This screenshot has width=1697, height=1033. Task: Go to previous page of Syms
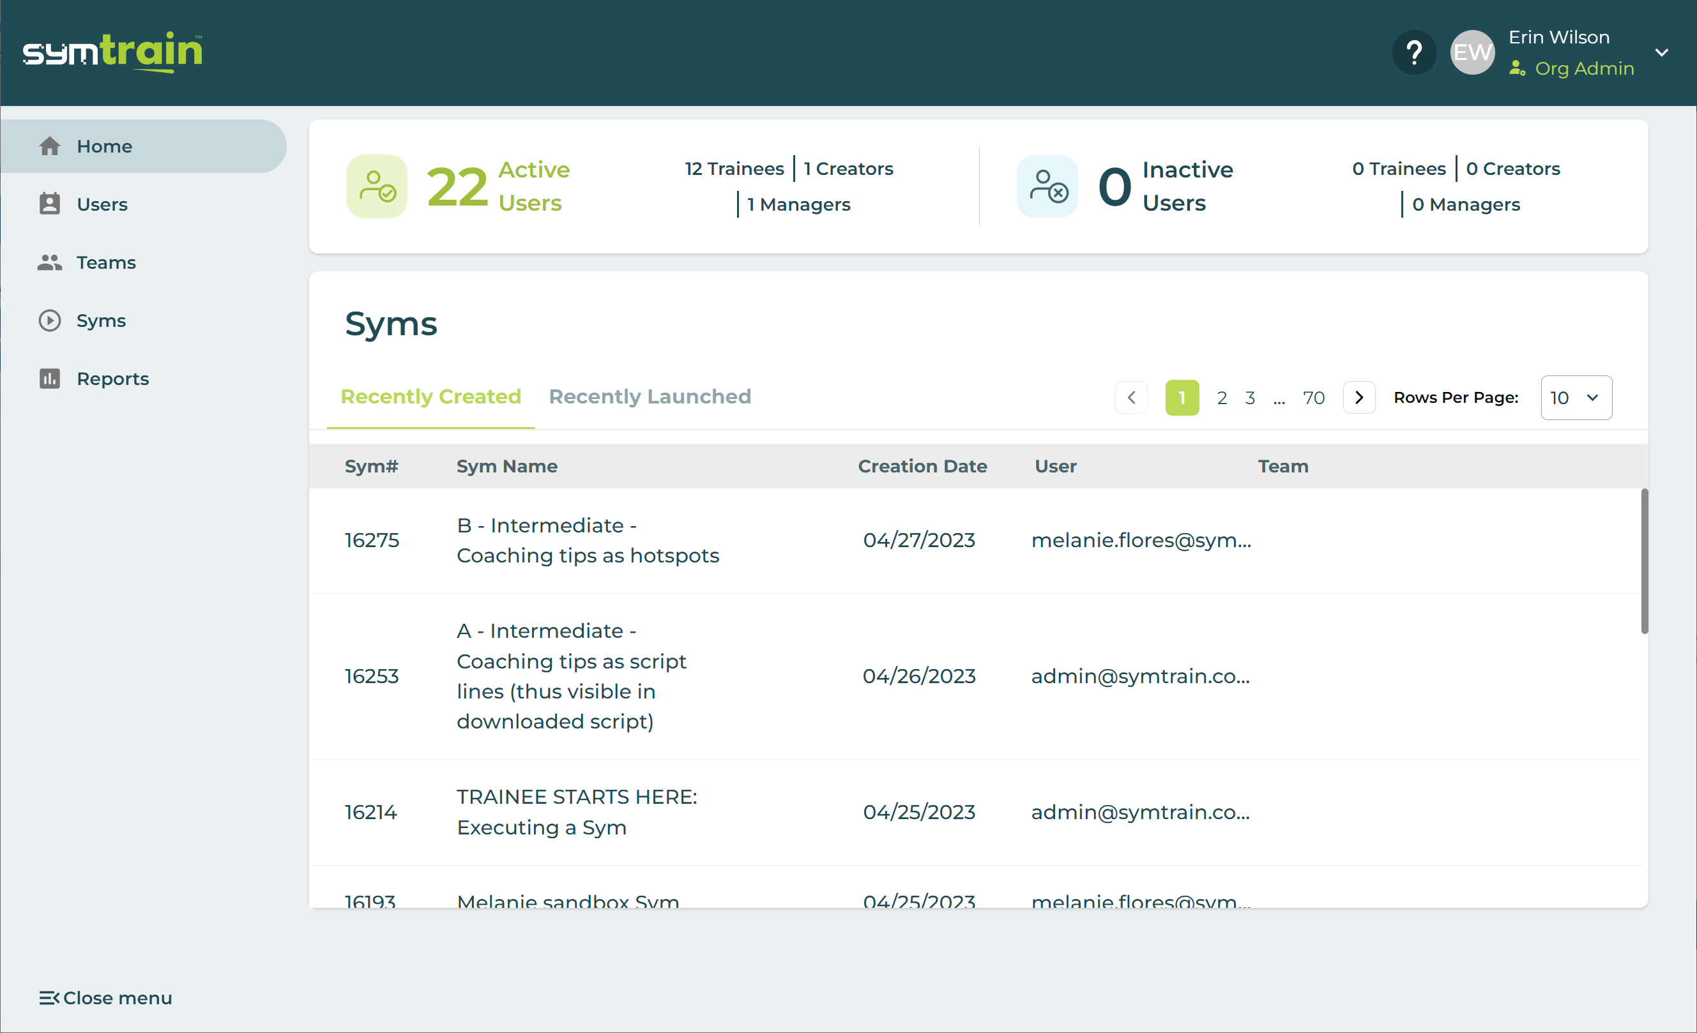[1131, 397]
